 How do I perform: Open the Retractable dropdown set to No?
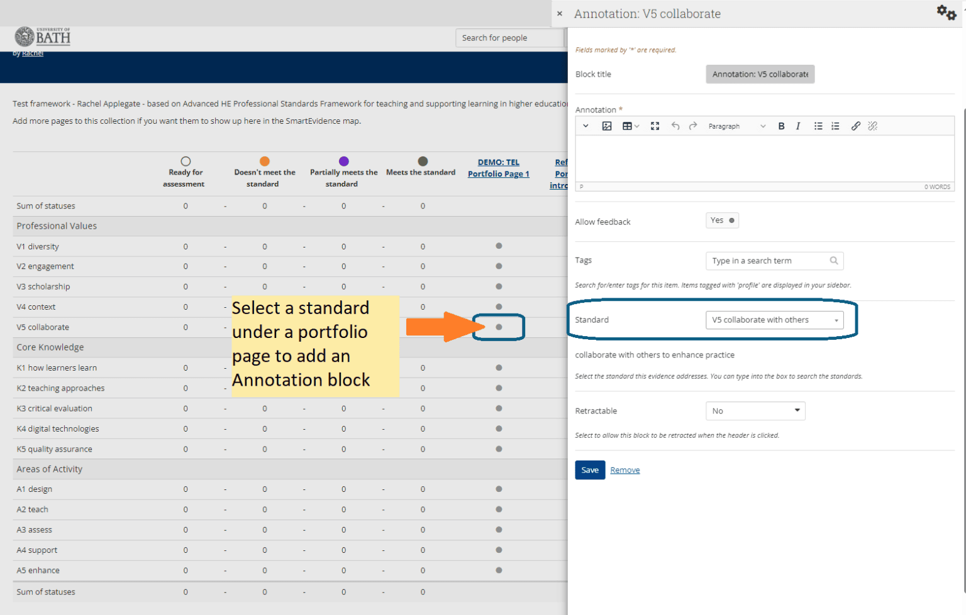755,410
